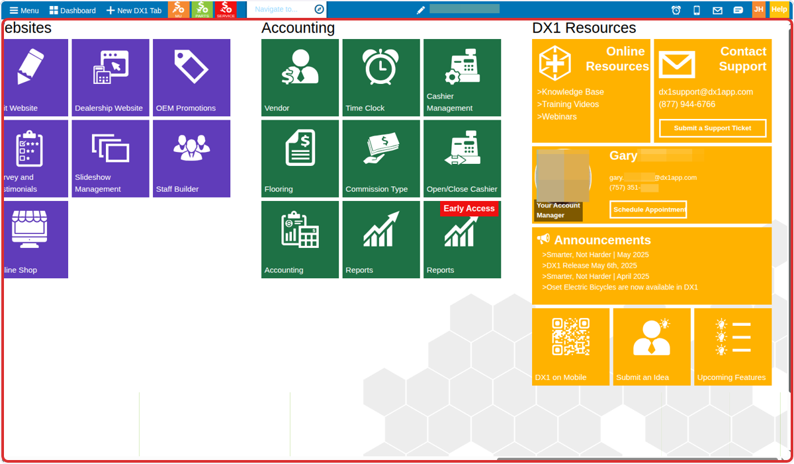Open the Slideshow Management tile
The width and height of the screenshot is (794, 464).
click(x=110, y=159)
